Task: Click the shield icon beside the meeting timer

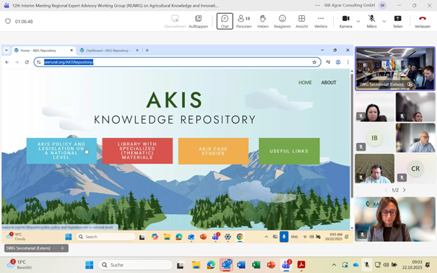Action: 8,21
